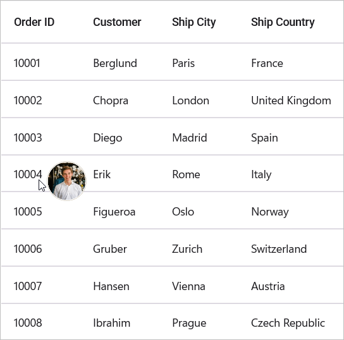344x340 pixels.
Task: Click the circular customer photo thumbnail
Action: pyautogui.click(x=67, y=181)
